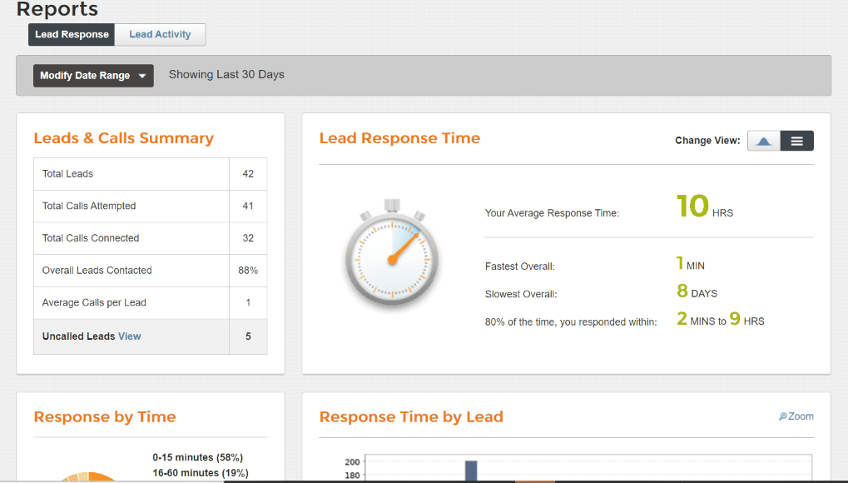Image resolution: width=848 pixels, height=483 pixels.
Task: Switch to the list view icon
Action: click(796, 141)
